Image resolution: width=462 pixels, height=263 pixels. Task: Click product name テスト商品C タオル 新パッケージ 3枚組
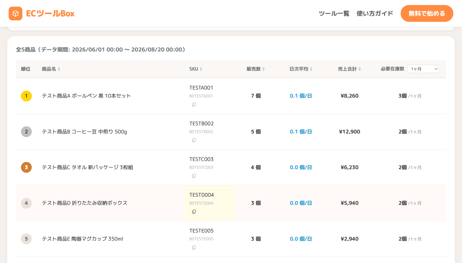coord(87,167)
